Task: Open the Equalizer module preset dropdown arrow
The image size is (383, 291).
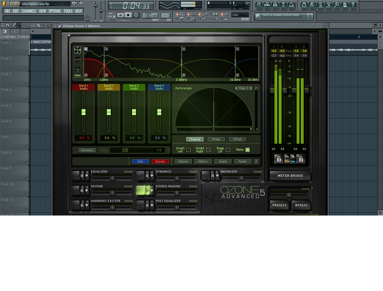Action: pyautogui.click(x=87, y=176)
